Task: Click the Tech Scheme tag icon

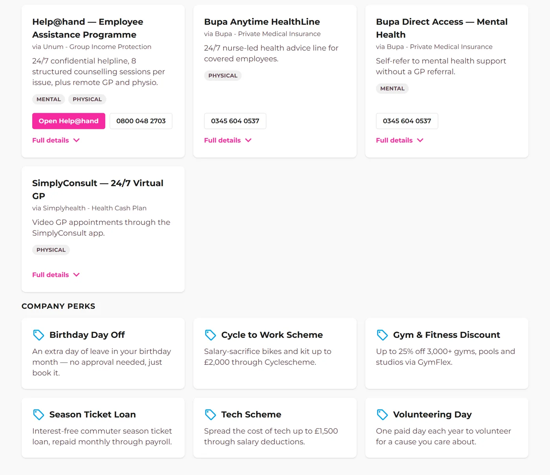Action: (x=211, y=414)
